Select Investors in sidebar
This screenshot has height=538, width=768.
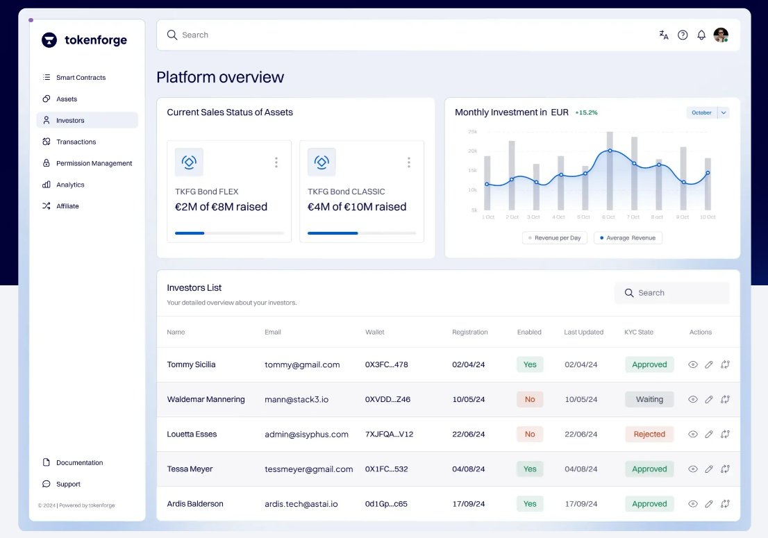[87, 120]
